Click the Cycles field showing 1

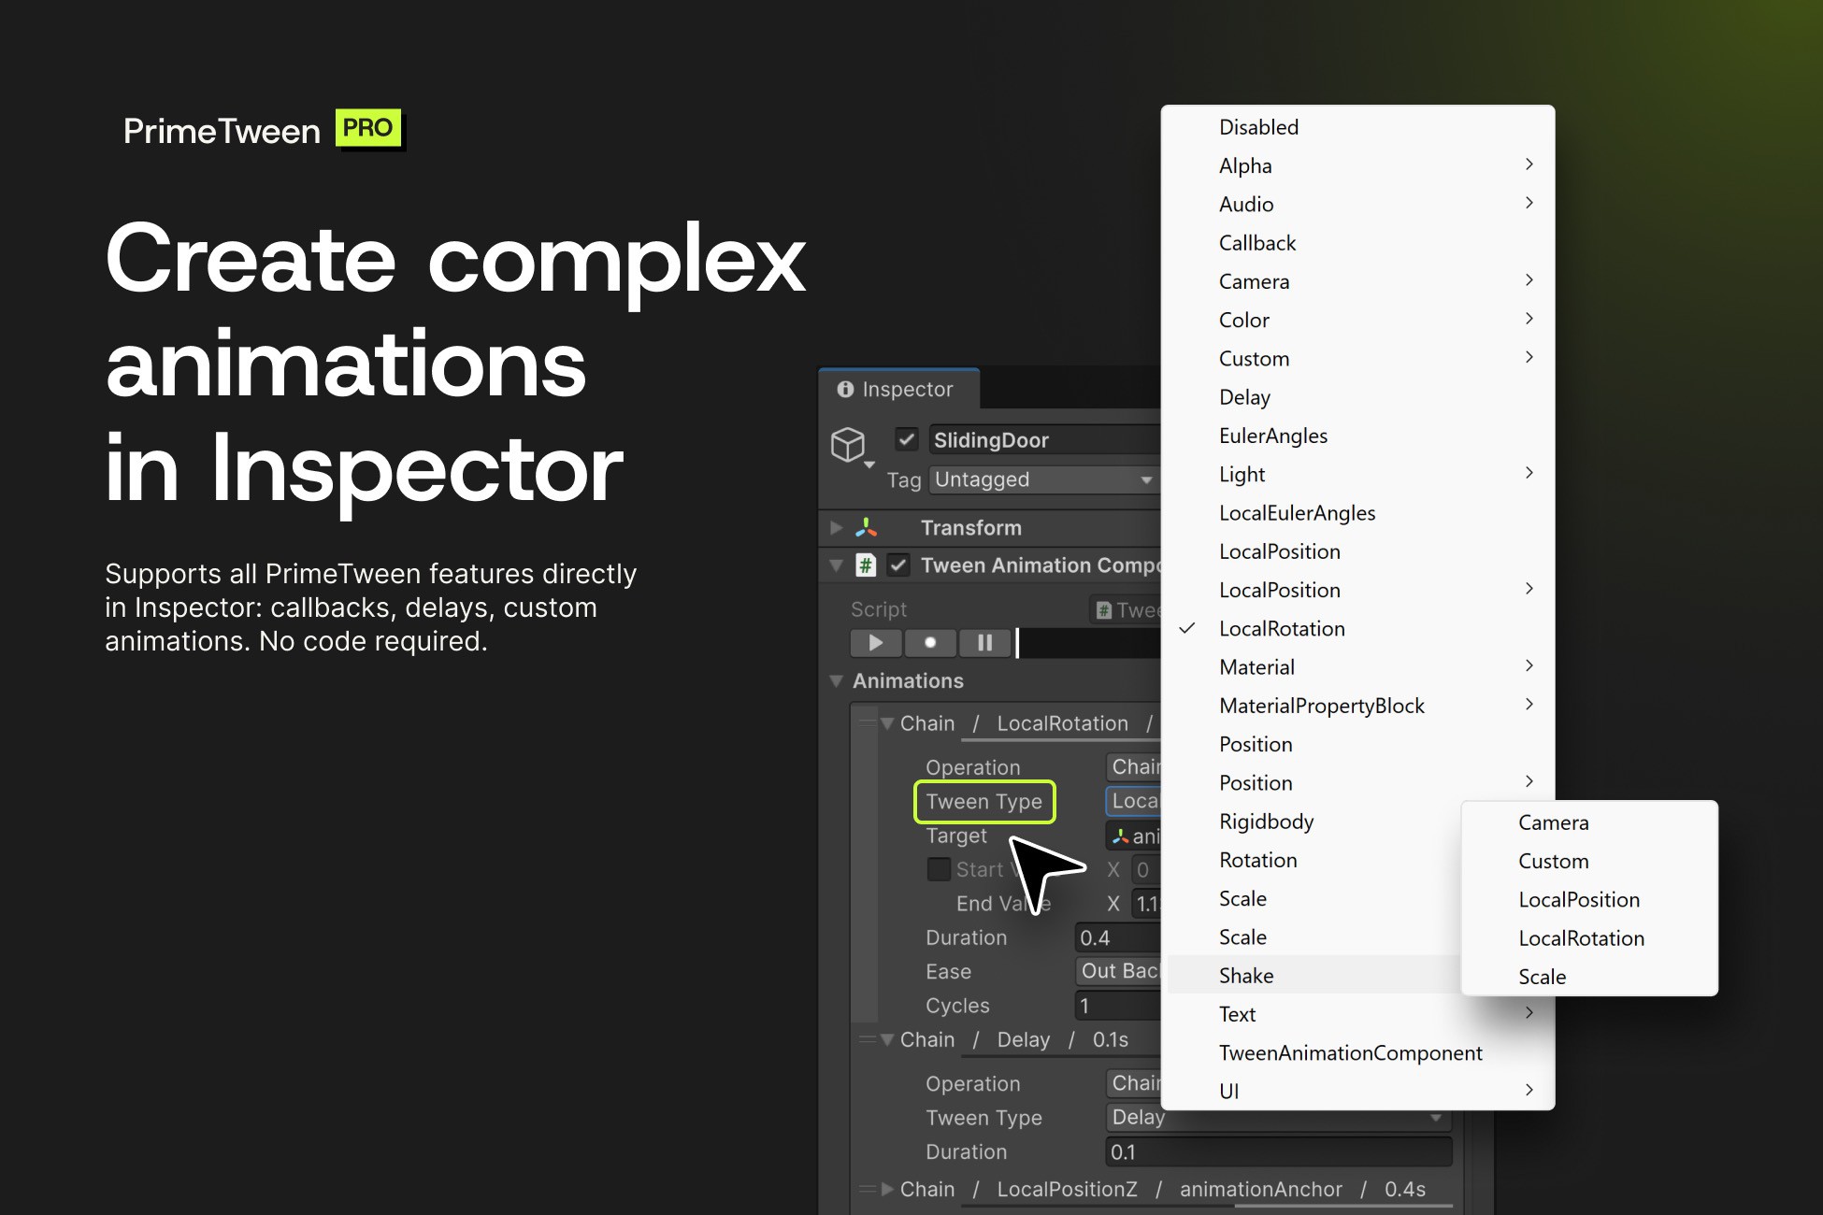(1118, 1006)
